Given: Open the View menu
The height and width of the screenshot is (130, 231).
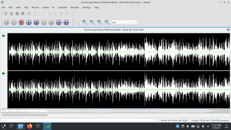Looking at the screenshot, I should pos(18,7).
